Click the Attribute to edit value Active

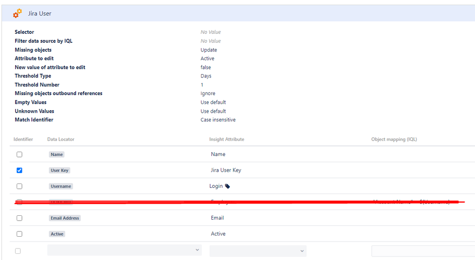(x=207, y=58)
